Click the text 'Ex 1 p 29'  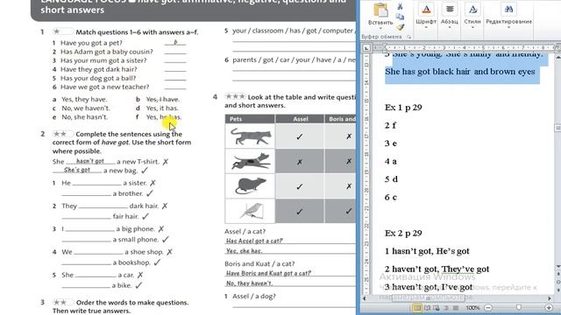pyautogui.click(x=403, y=107)
